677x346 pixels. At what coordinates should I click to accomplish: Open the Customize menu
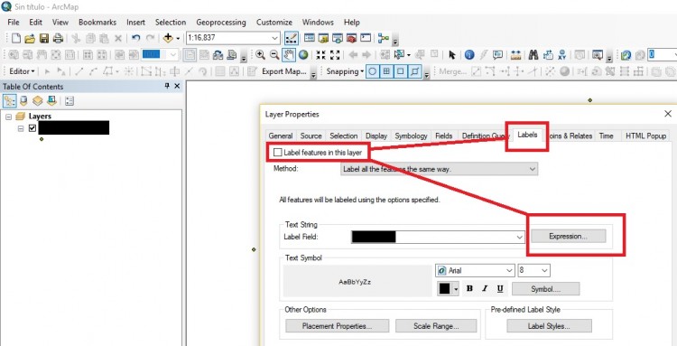tap(274, 22)
